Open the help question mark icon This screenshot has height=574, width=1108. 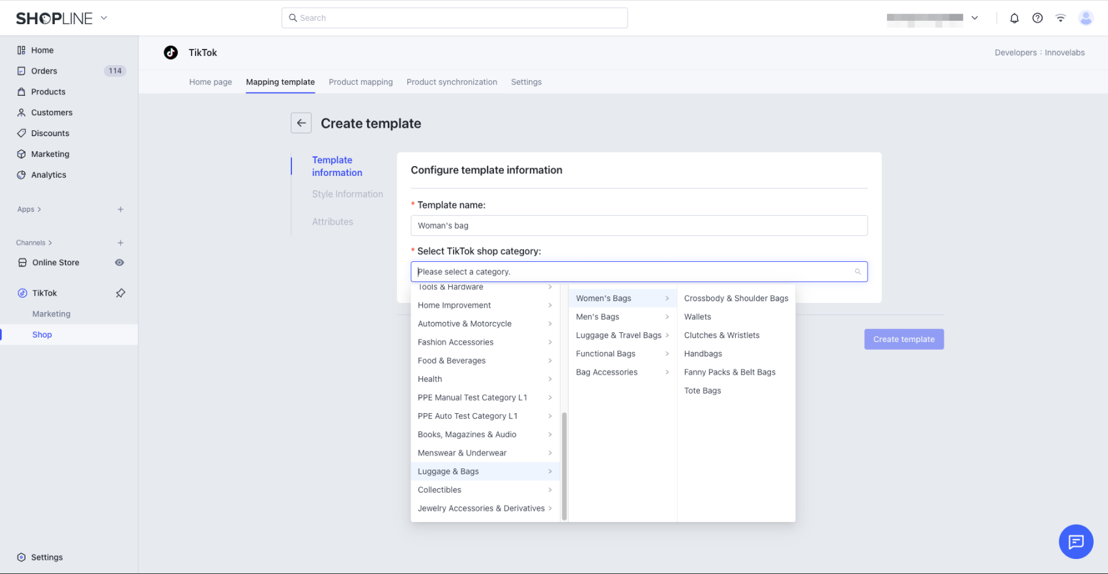click(1037, 18)
